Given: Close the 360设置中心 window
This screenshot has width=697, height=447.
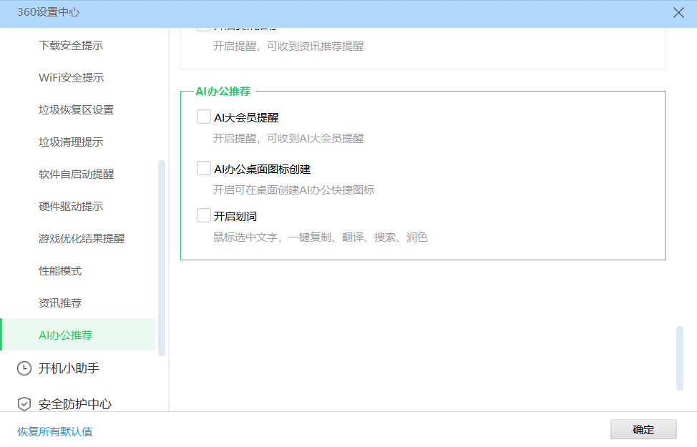Looking at the screenshot, I should (x=678, y=12).
